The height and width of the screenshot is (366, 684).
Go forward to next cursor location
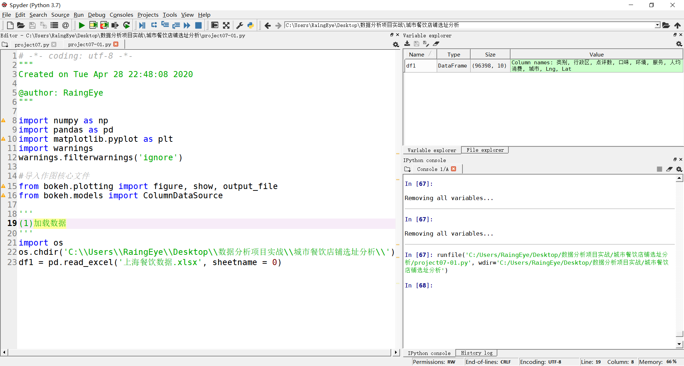278,25
